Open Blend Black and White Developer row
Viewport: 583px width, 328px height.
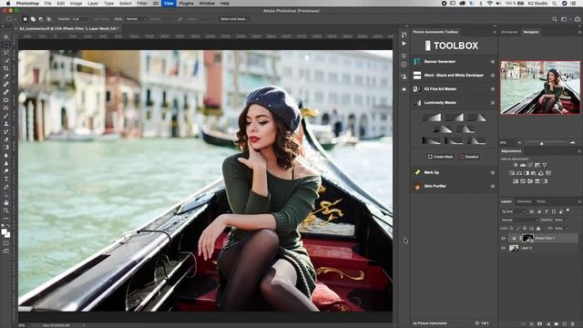coord(454,76)
